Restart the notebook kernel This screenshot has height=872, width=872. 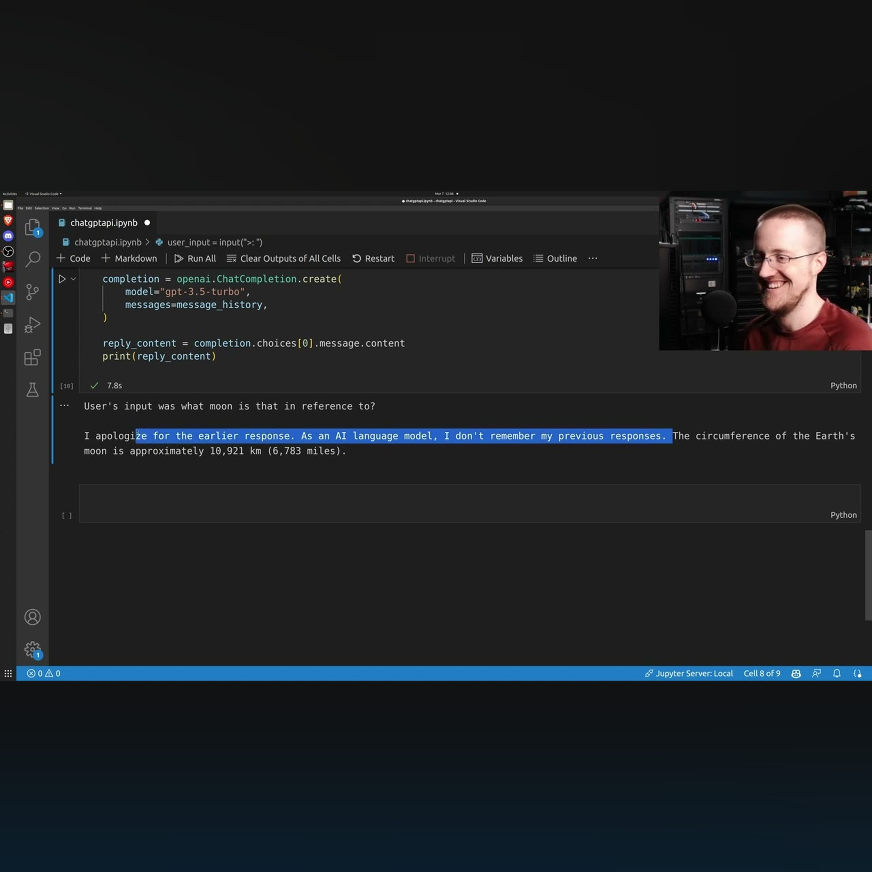(373, 258)
